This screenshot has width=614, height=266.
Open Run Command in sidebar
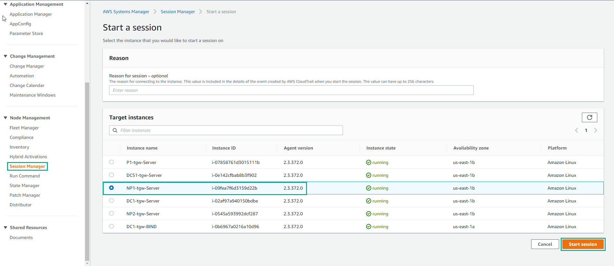pos(25,176)
